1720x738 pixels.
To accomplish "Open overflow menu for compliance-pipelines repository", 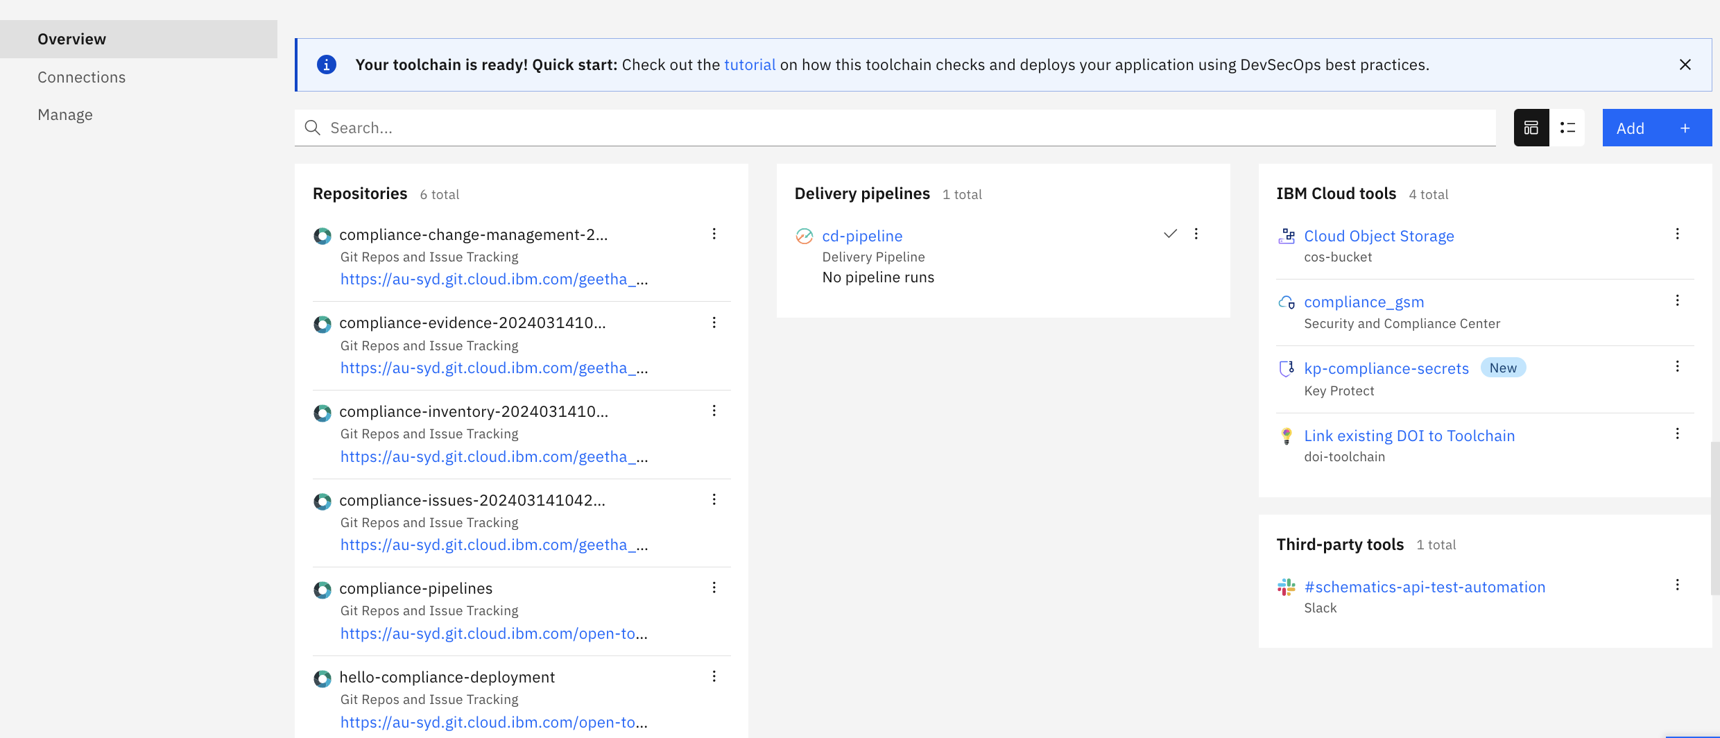I will (714, 588).
